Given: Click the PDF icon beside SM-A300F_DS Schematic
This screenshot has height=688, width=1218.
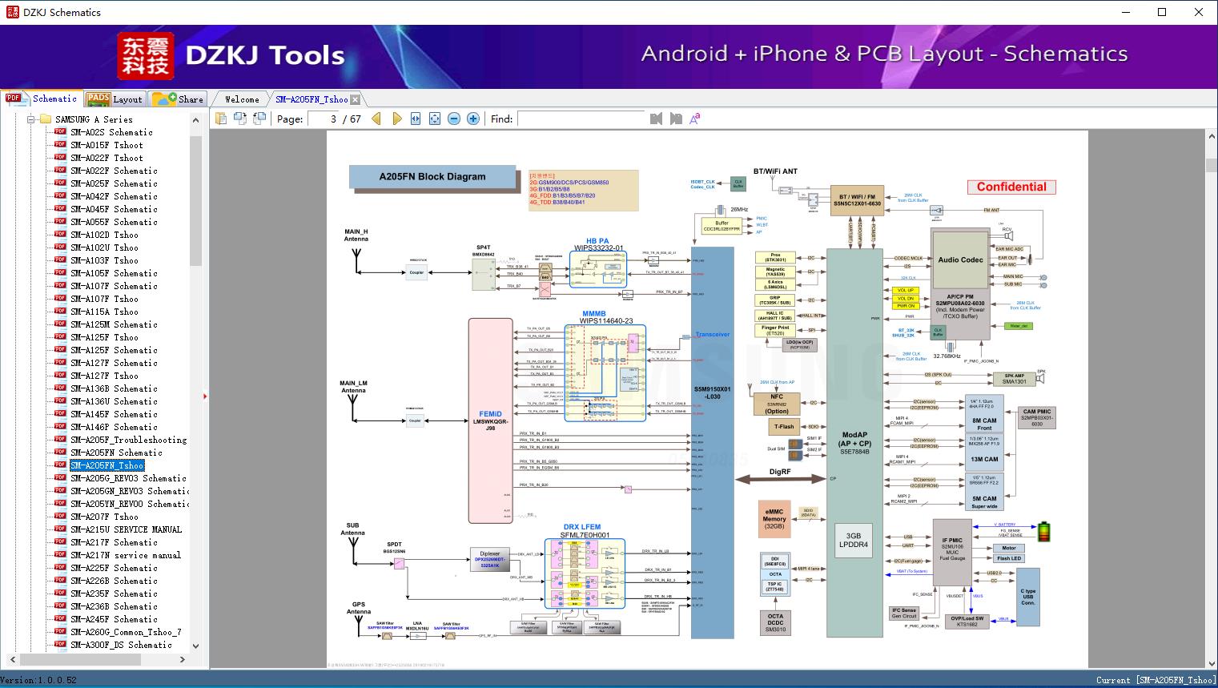Looking at the screenshot, I should pos(60,645).
